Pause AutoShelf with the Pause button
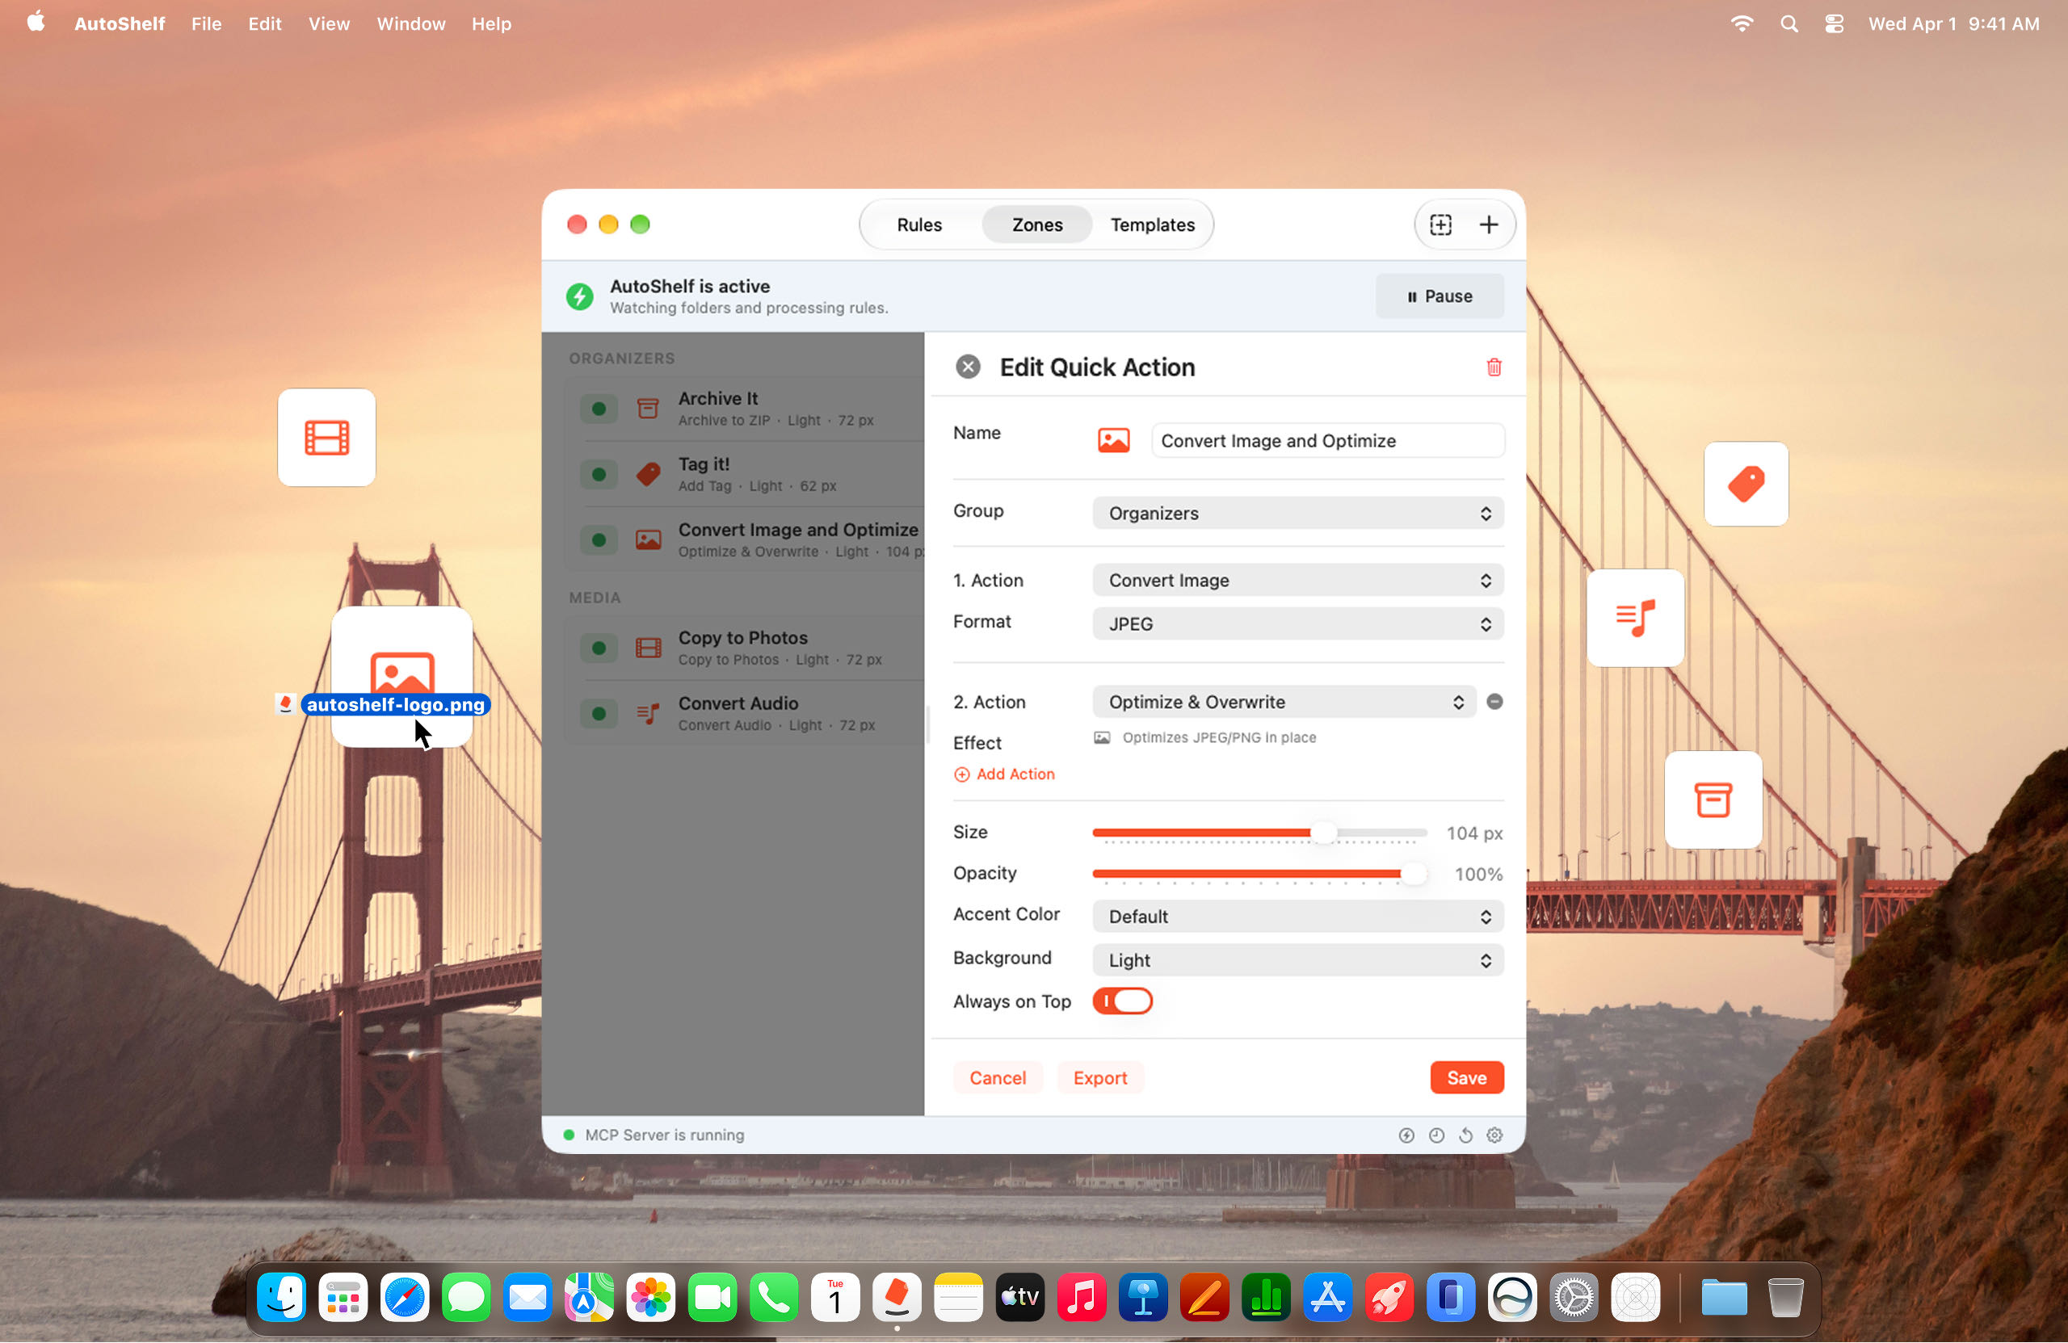The image size is (2068, 1343). click(1439, 296)
